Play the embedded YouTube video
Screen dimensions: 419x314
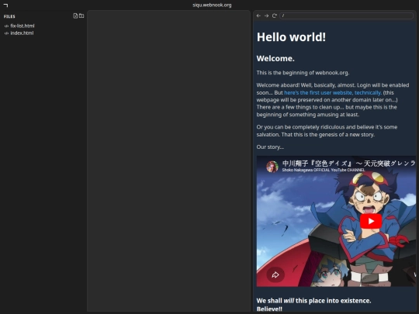tap(371, 221)
